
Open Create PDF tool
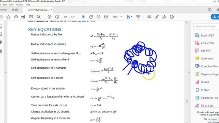[x=205, y=43]
